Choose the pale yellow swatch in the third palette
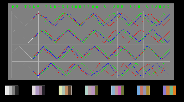This screenshot has height=102, width=184. [x=60, y=90]
